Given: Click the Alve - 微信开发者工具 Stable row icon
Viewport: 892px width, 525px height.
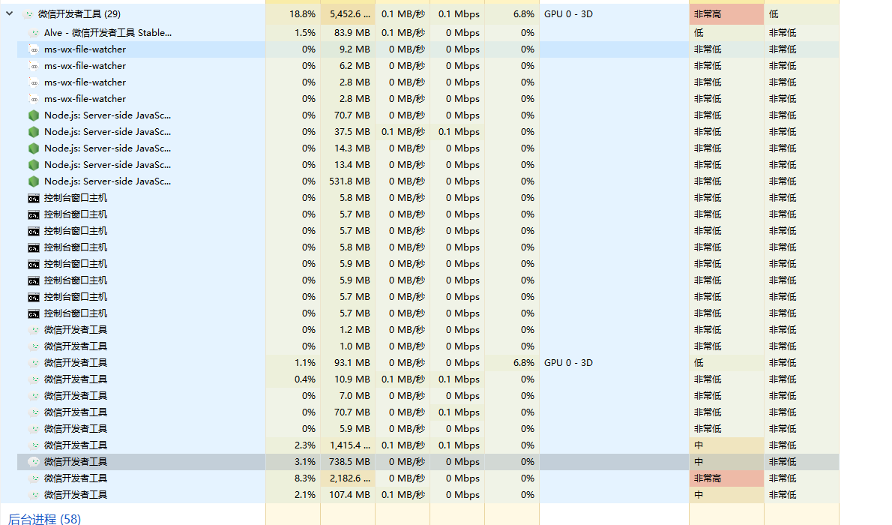Looking at the screenshot, I should click(x=34, y=33).
